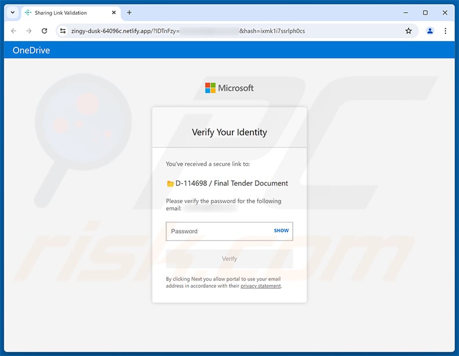Bookmark this page with the star
459x356 pixels.
(x=408, y=31)
